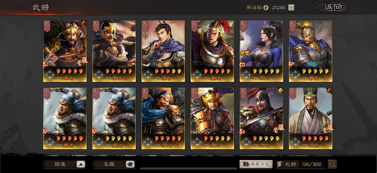377x173 pixels.
Task: Select the 張郃 general card
Action: tap(212, 118)
